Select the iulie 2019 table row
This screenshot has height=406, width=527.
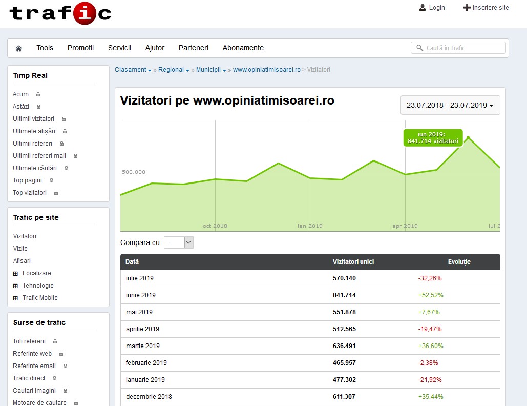coord(310,278)
